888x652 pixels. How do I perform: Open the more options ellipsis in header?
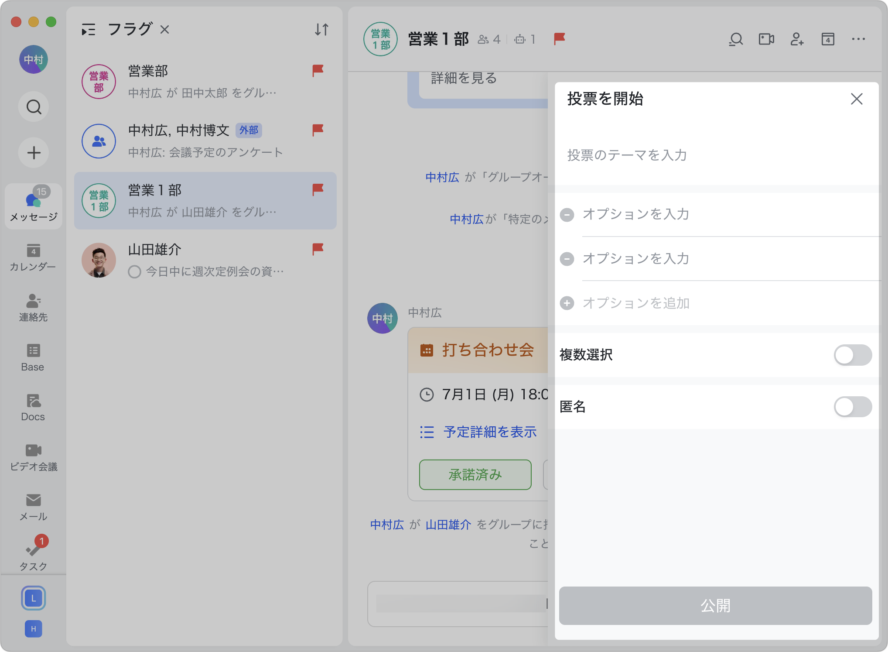pos(858,39)
